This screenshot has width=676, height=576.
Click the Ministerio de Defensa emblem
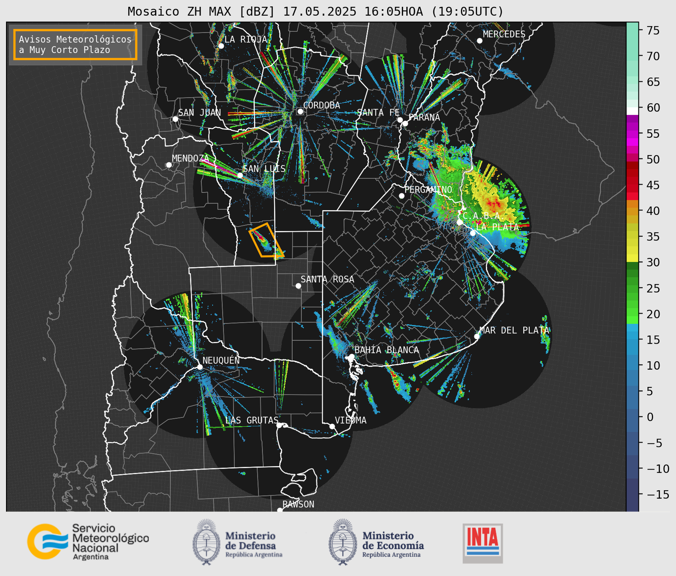tap(206, 542)
